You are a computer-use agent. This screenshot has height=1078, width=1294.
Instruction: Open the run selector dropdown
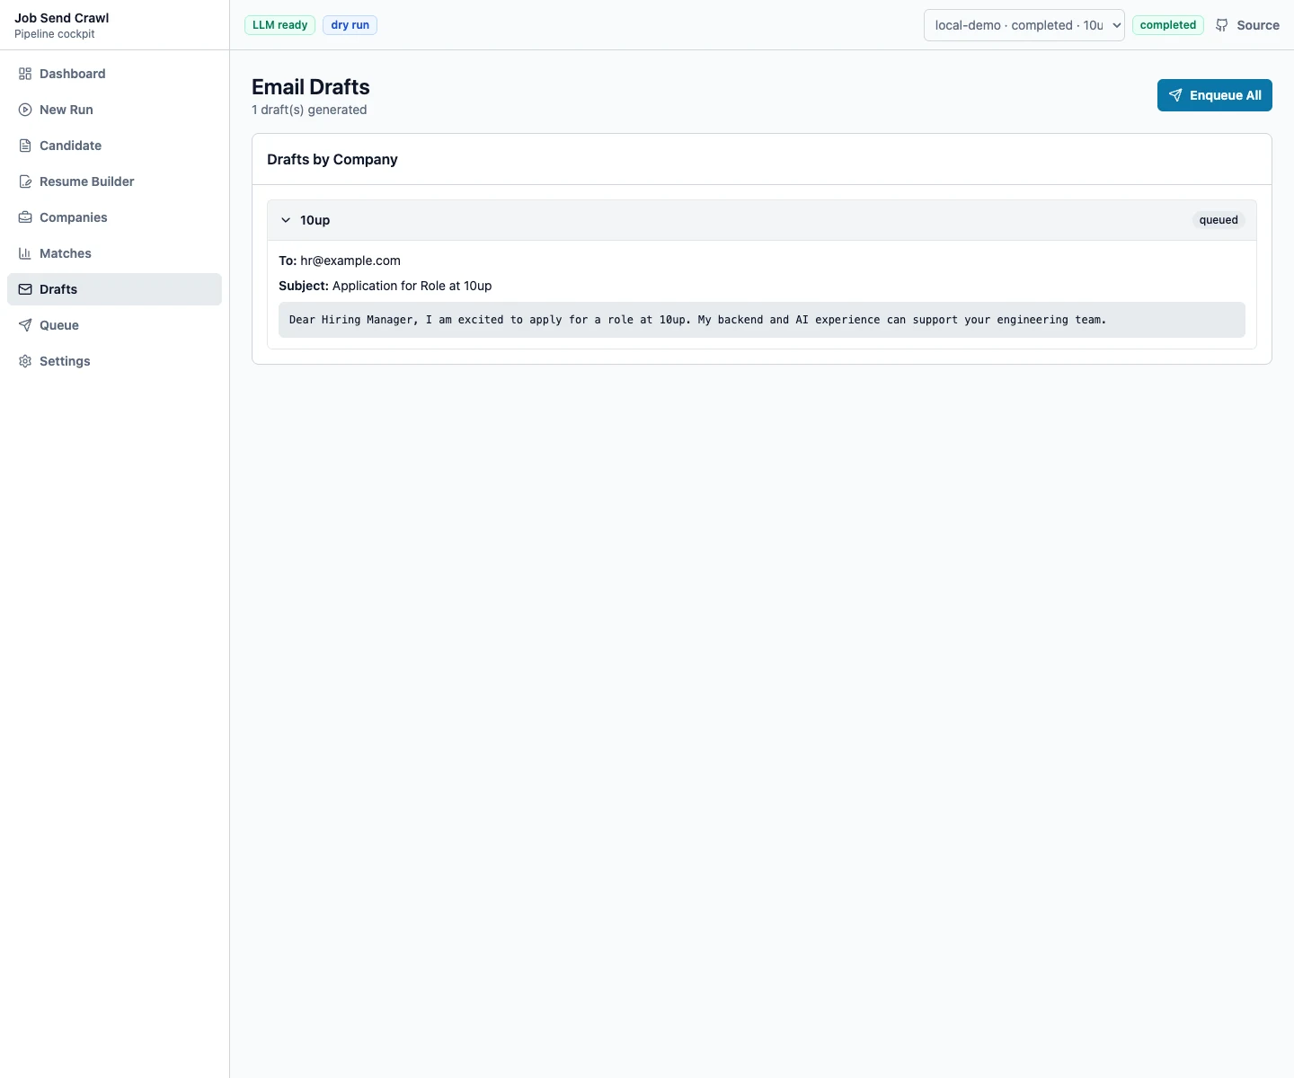(x=1024, y=25)
